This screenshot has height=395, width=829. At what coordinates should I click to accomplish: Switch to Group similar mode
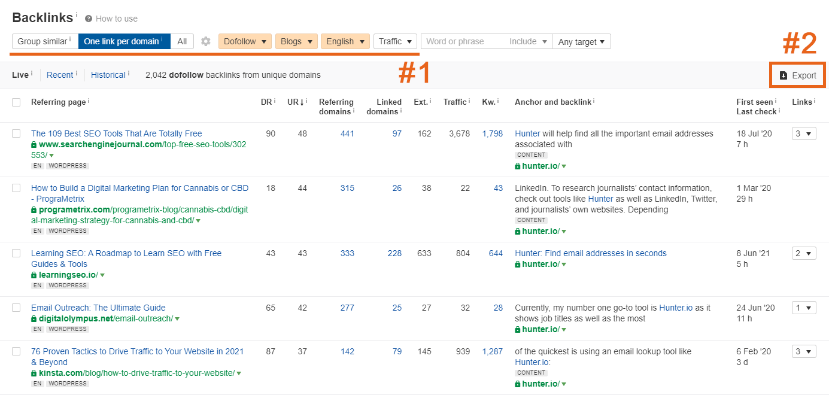pyautogui.click(x=45, y=41)
